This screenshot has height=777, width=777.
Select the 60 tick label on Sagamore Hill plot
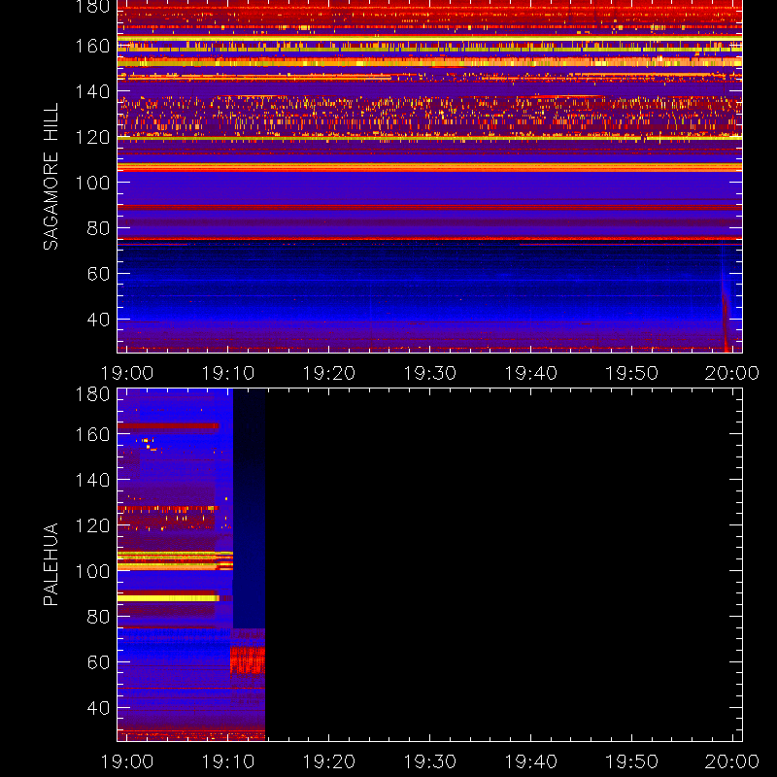click(x=99, y=274)
